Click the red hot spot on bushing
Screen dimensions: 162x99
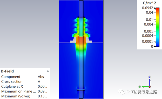click(x=81, y=40)
